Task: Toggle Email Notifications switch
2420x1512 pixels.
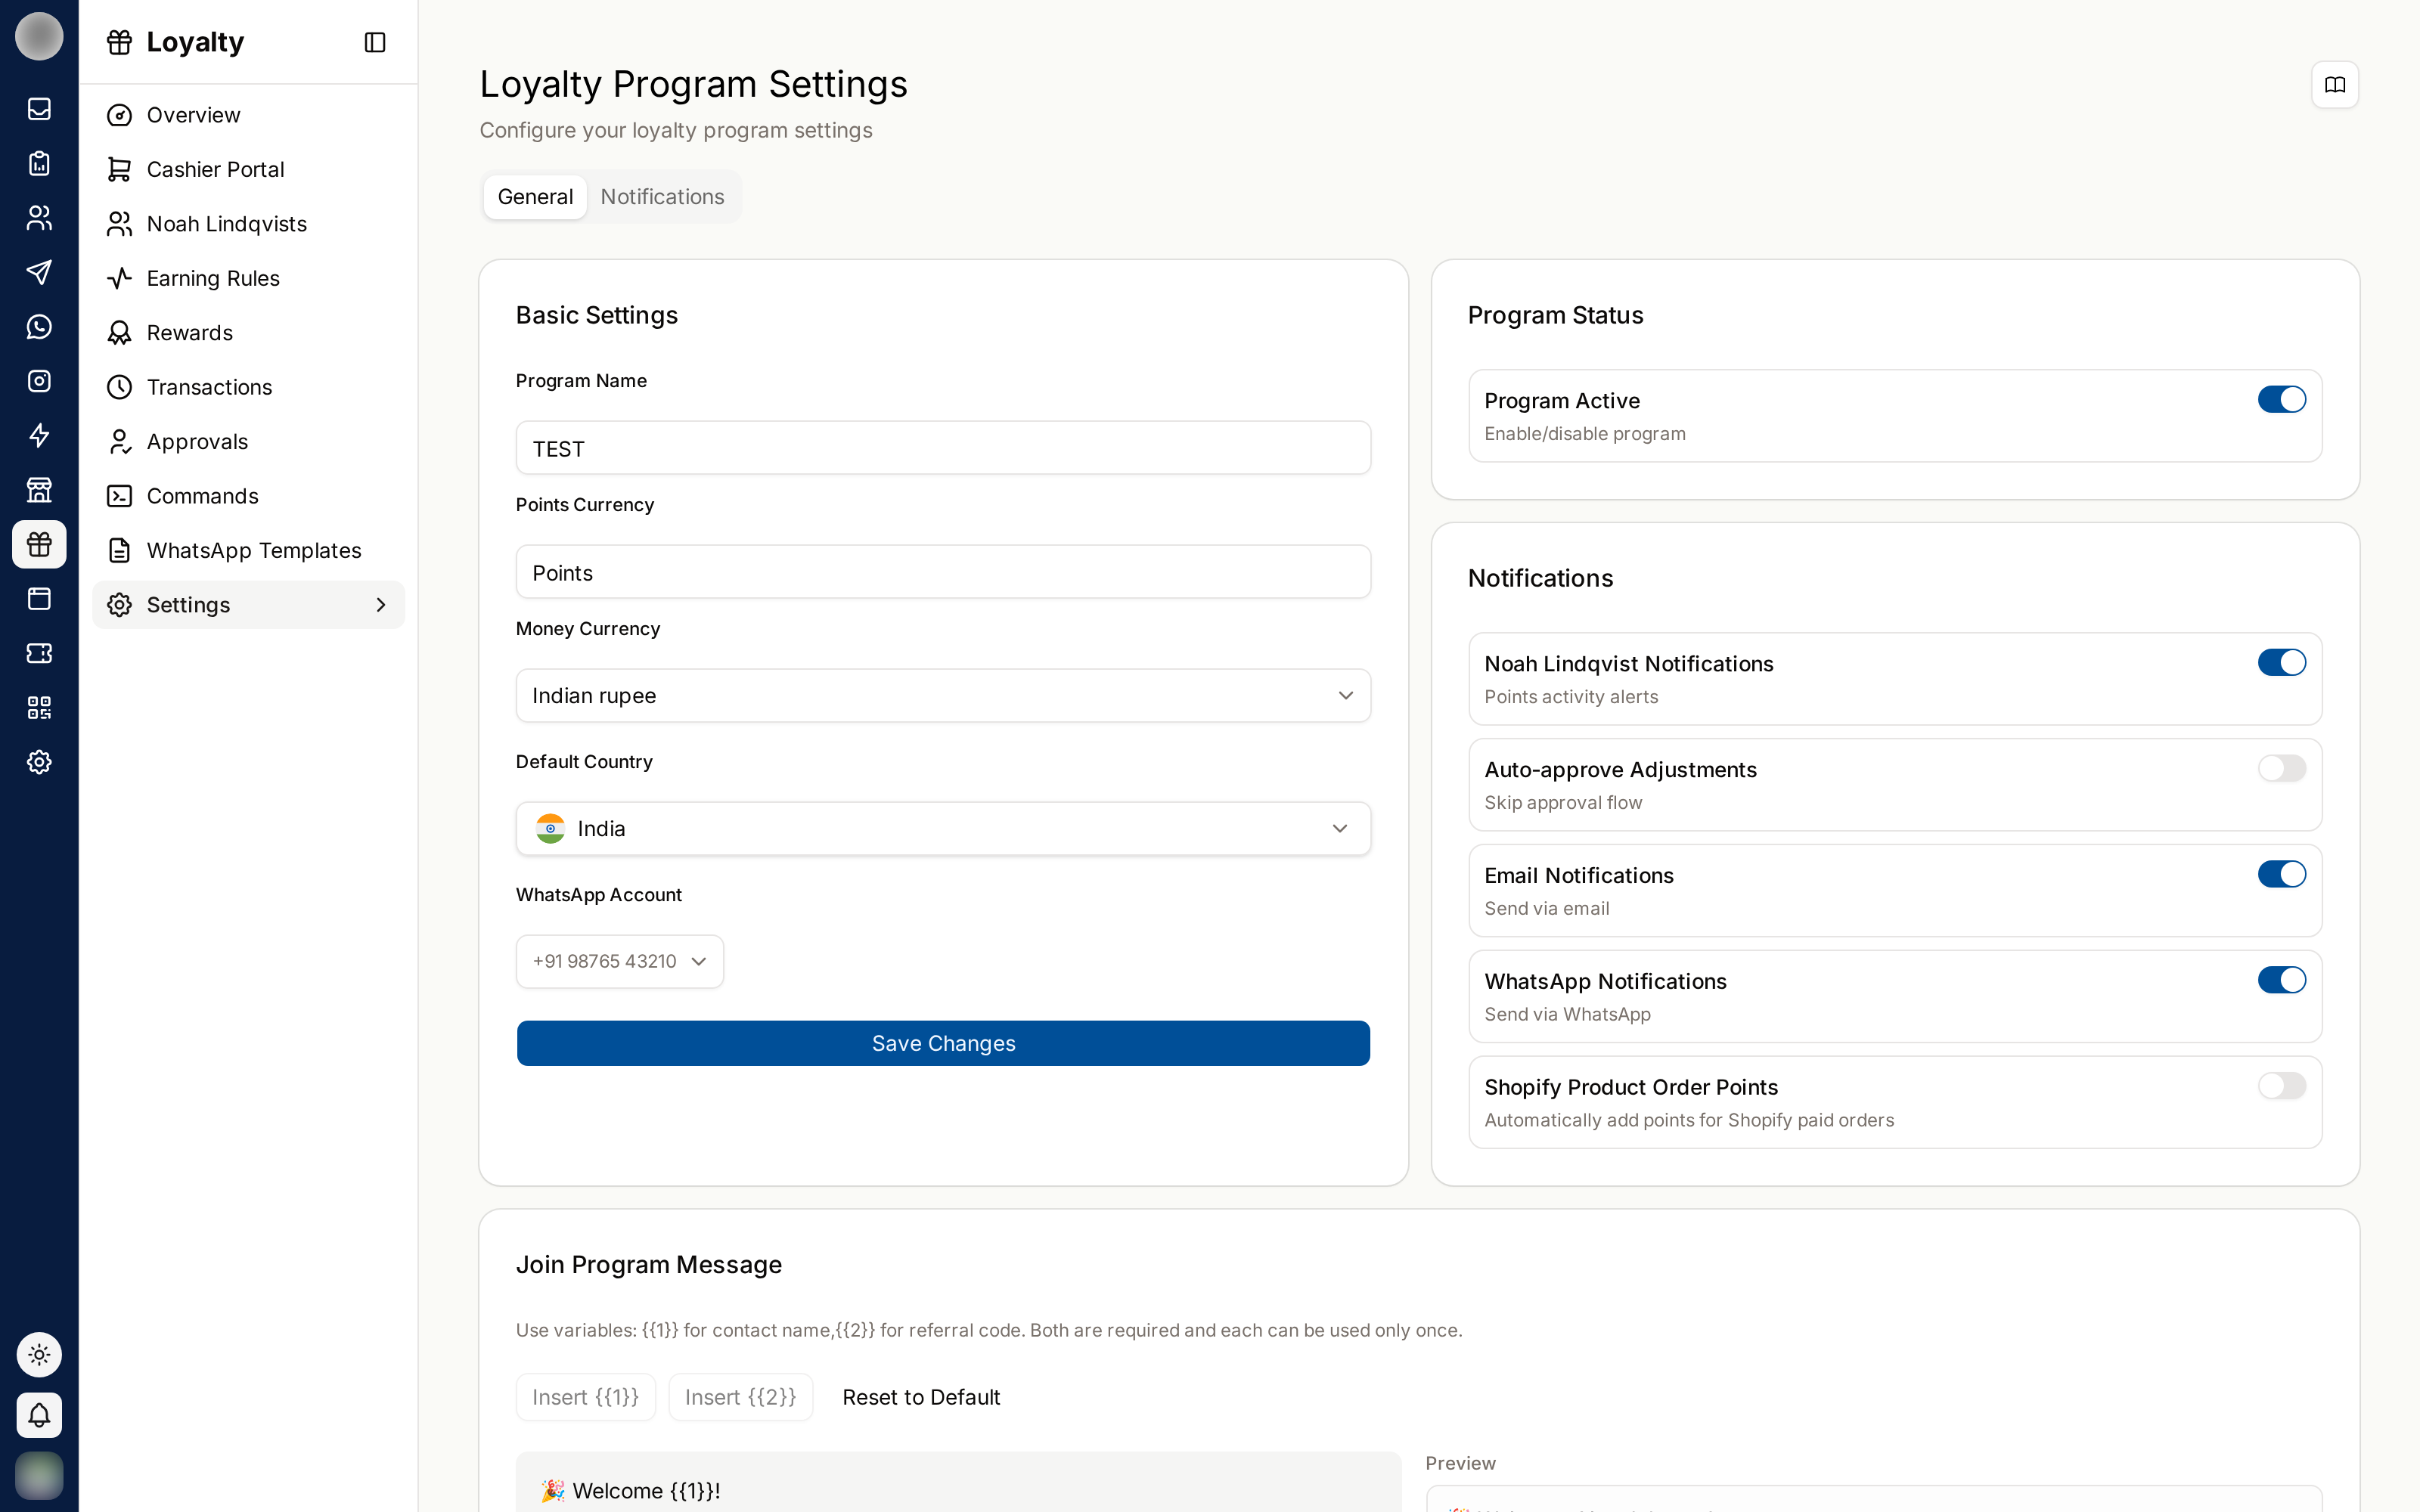Action: click(2282, 875)
